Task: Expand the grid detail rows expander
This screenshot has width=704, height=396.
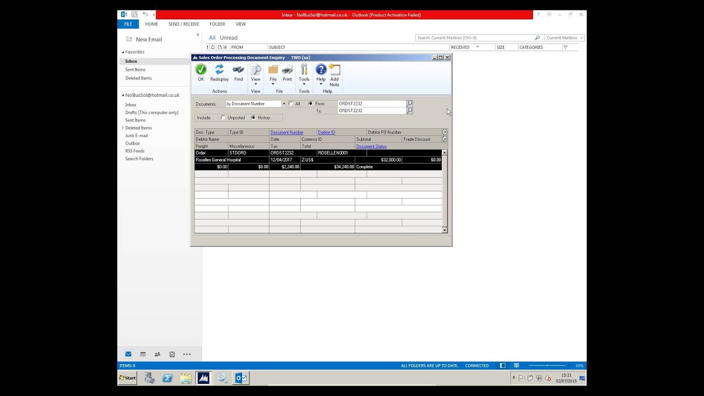Action: click(x=445, y=139)
